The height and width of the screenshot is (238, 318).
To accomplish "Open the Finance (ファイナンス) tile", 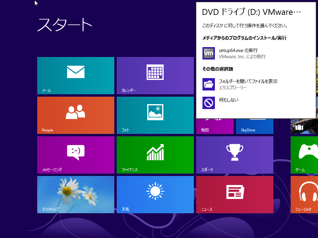I will [155, 155].
